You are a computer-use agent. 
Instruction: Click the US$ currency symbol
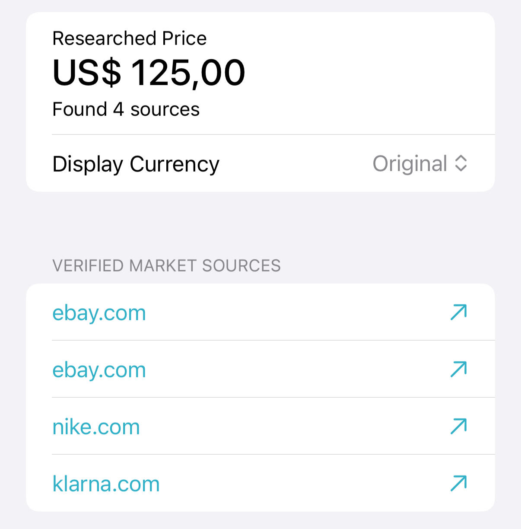click(86, 72)
